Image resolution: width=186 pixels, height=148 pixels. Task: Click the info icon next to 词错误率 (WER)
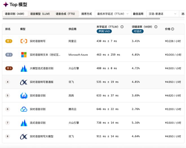point(156,27)
